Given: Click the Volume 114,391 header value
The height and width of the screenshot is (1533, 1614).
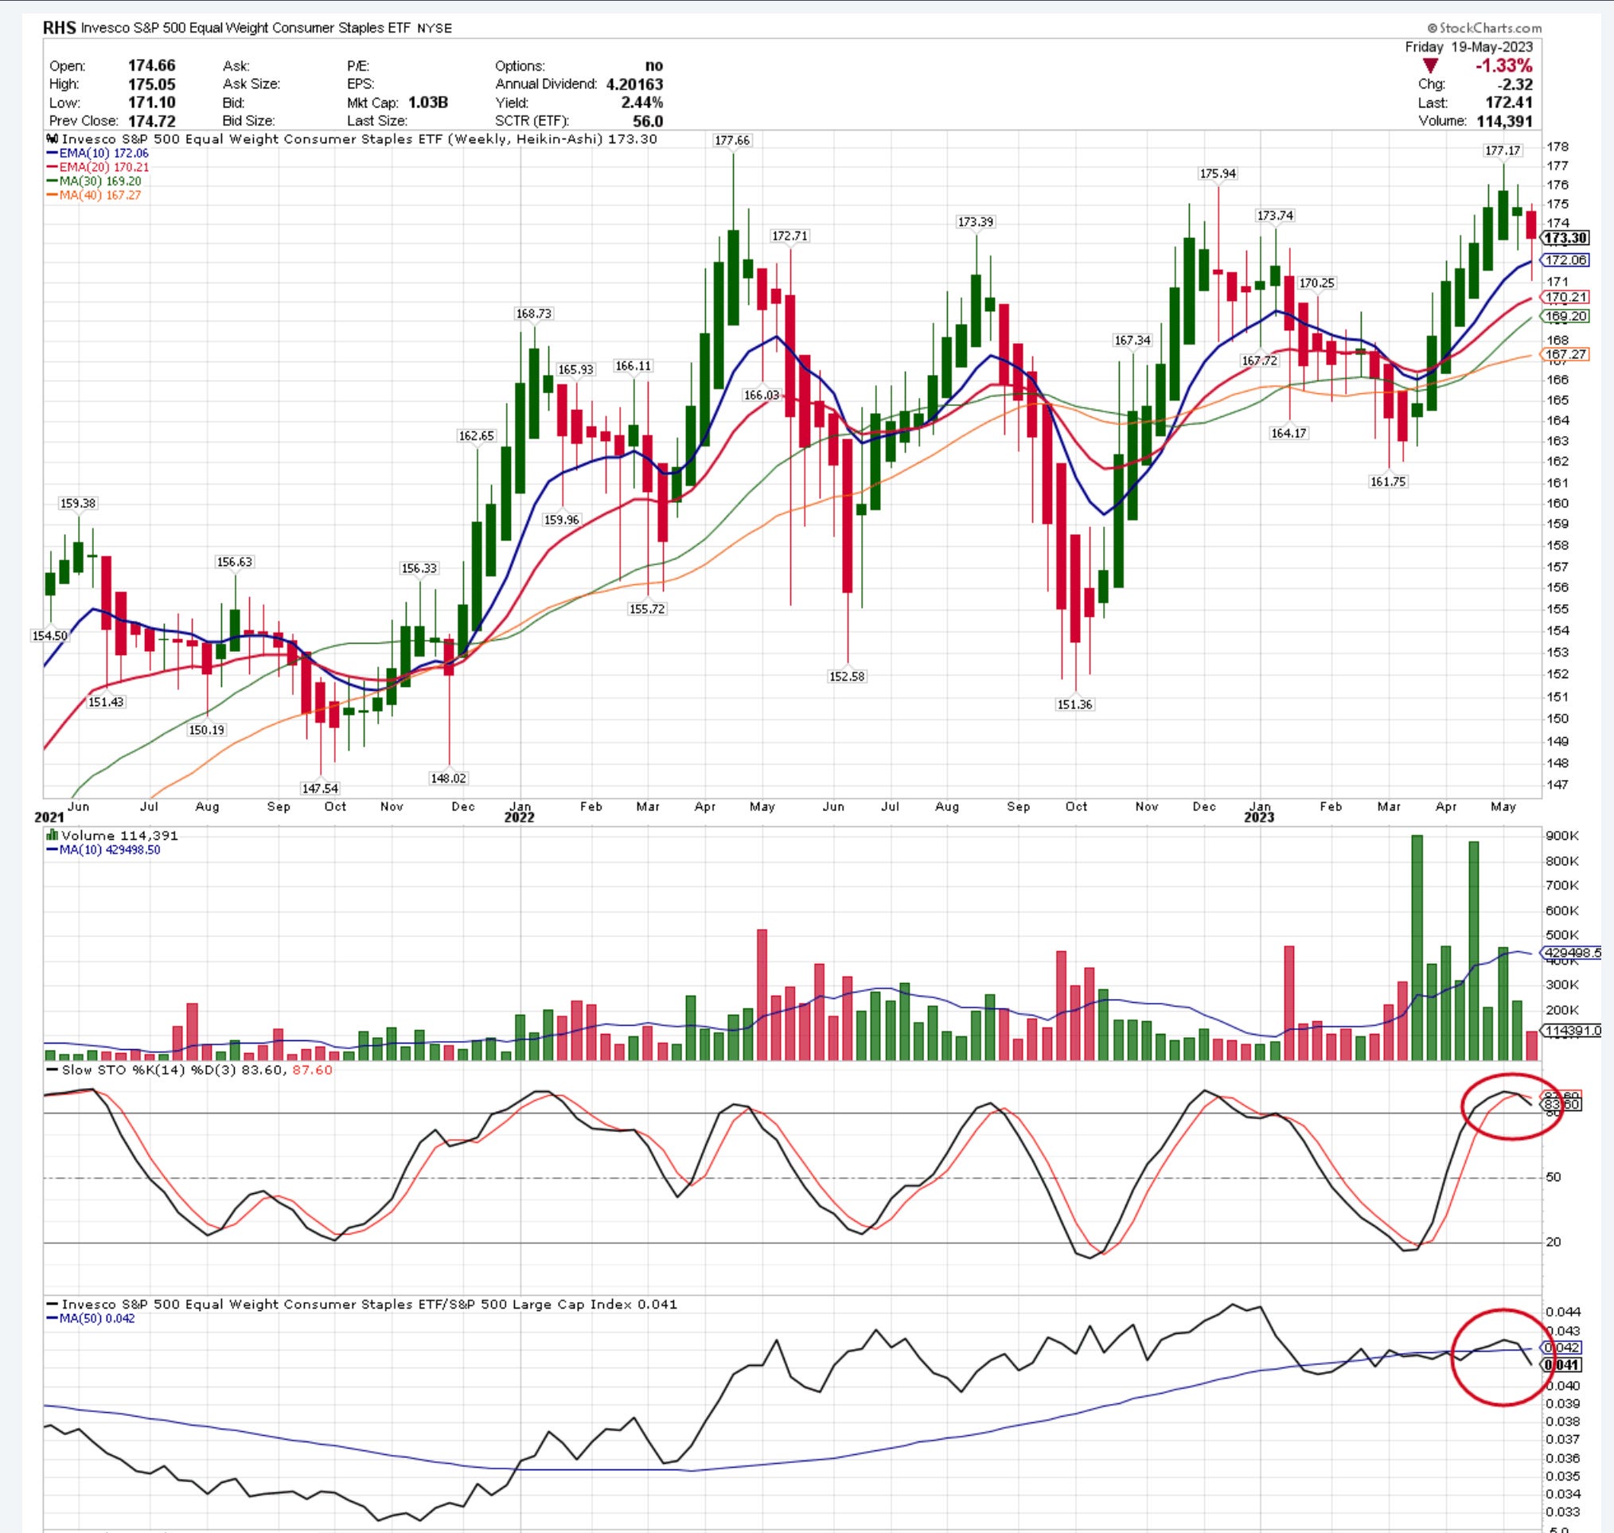Looking at the screenshot, I should 1504,121.
